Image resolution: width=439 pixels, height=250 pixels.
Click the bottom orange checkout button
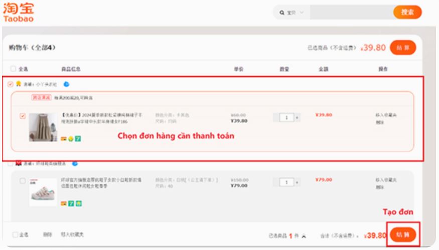point(403,234)
